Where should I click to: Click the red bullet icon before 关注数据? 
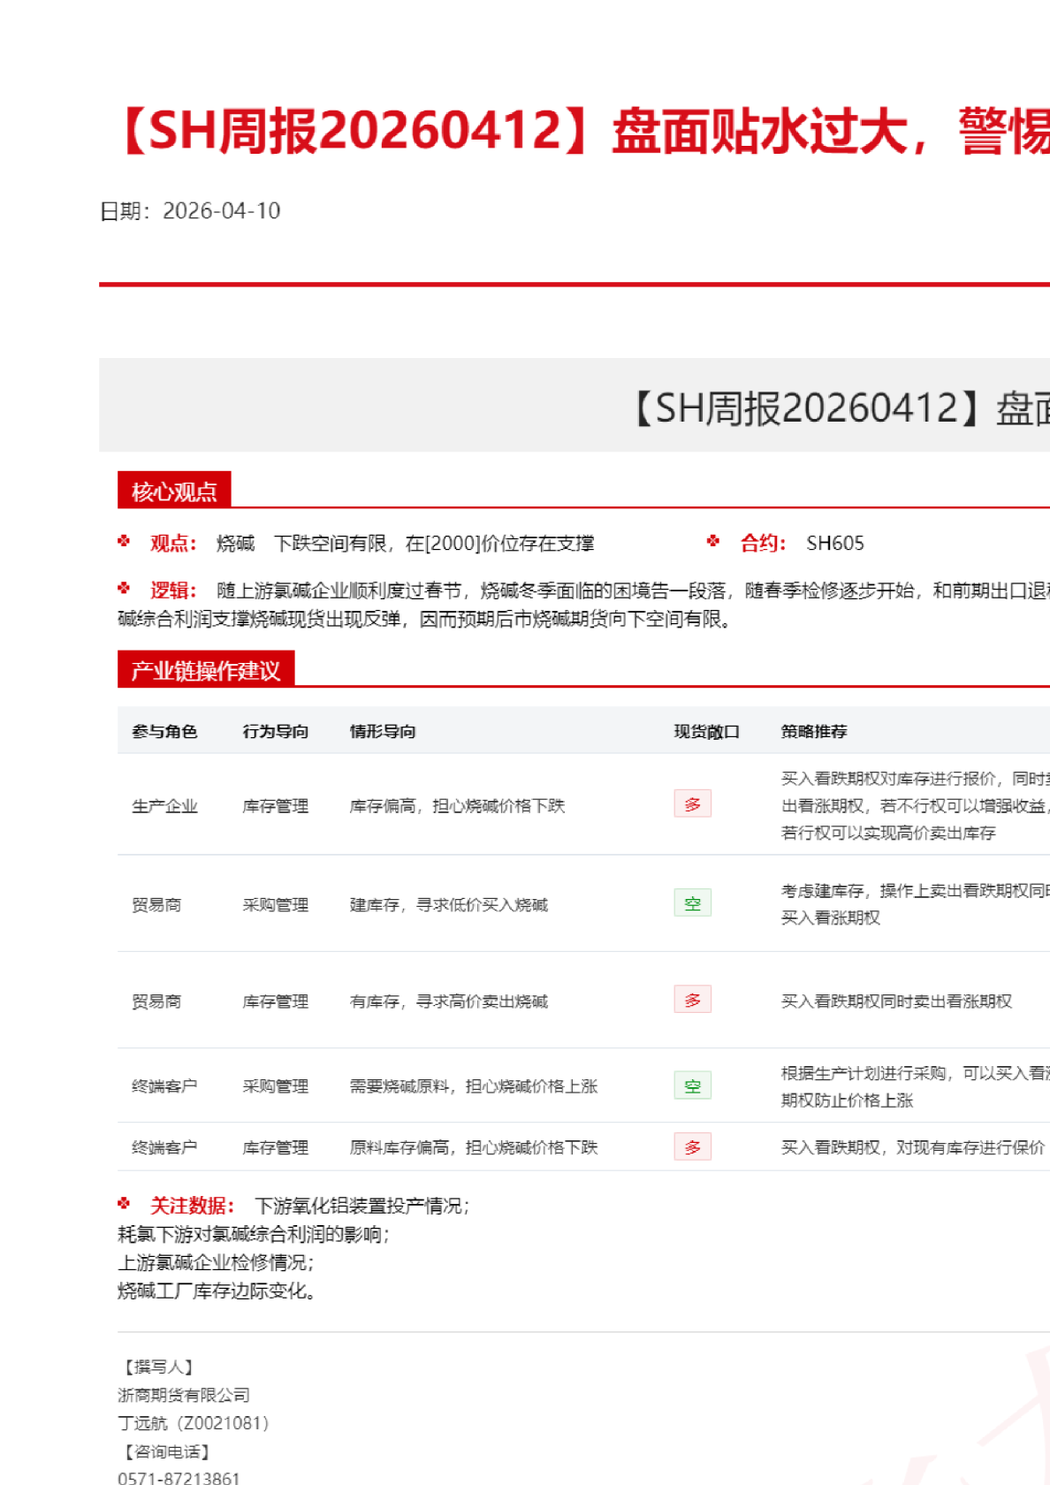[125, 1203]
